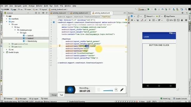Toggle the Captures side tool window
This screenshot has height=107, width=191.
pyautogui.click(x=1, y=43)
